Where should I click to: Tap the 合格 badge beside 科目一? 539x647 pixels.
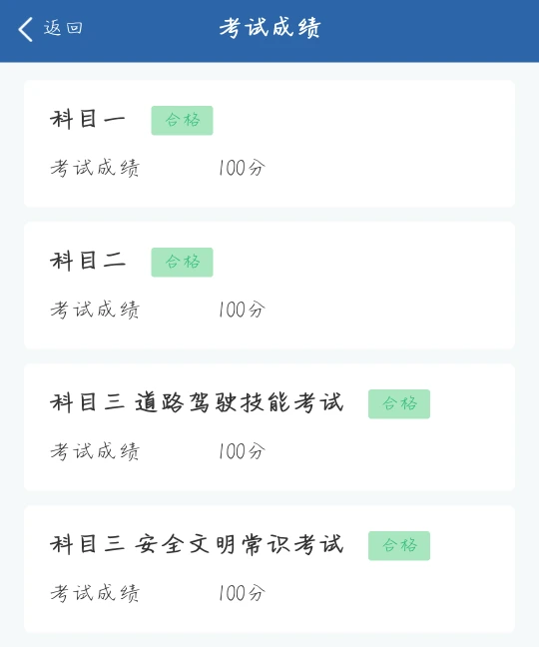click(x=182, y=121)
